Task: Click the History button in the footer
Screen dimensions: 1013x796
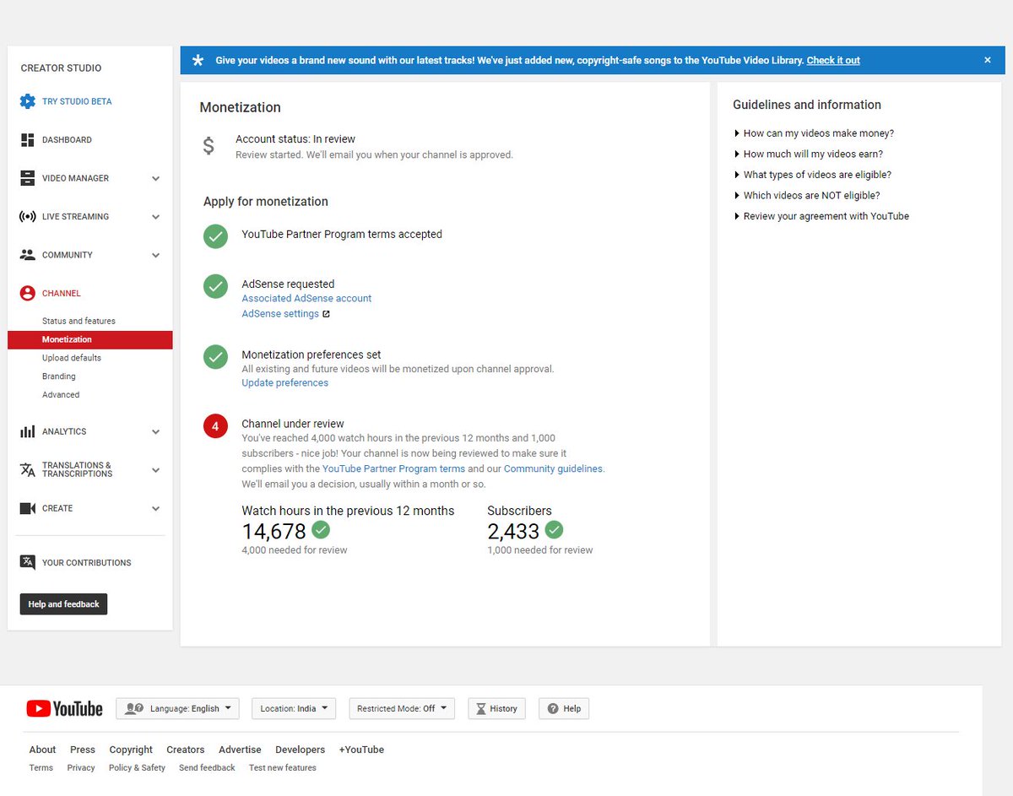Action: coord(496,708)
